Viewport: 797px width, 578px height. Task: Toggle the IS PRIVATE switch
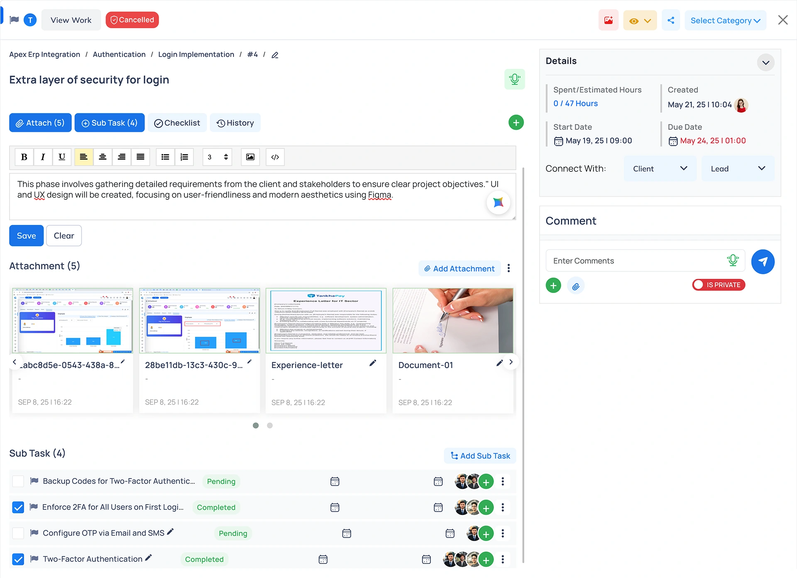(x=719, y=285)
